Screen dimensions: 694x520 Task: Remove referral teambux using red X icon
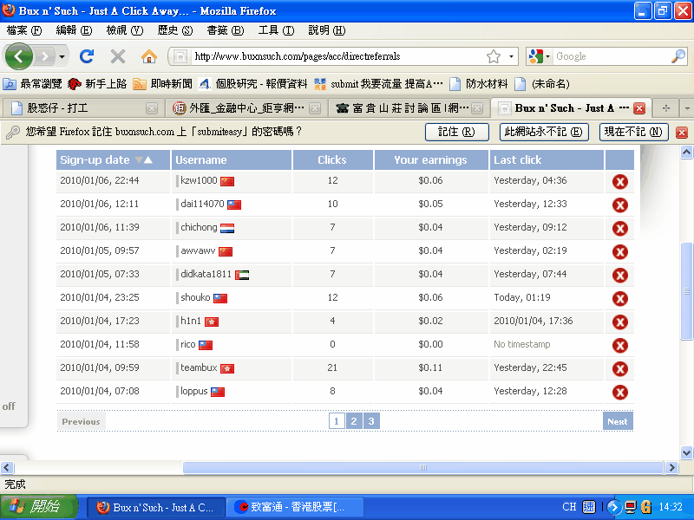coord(619,368)
